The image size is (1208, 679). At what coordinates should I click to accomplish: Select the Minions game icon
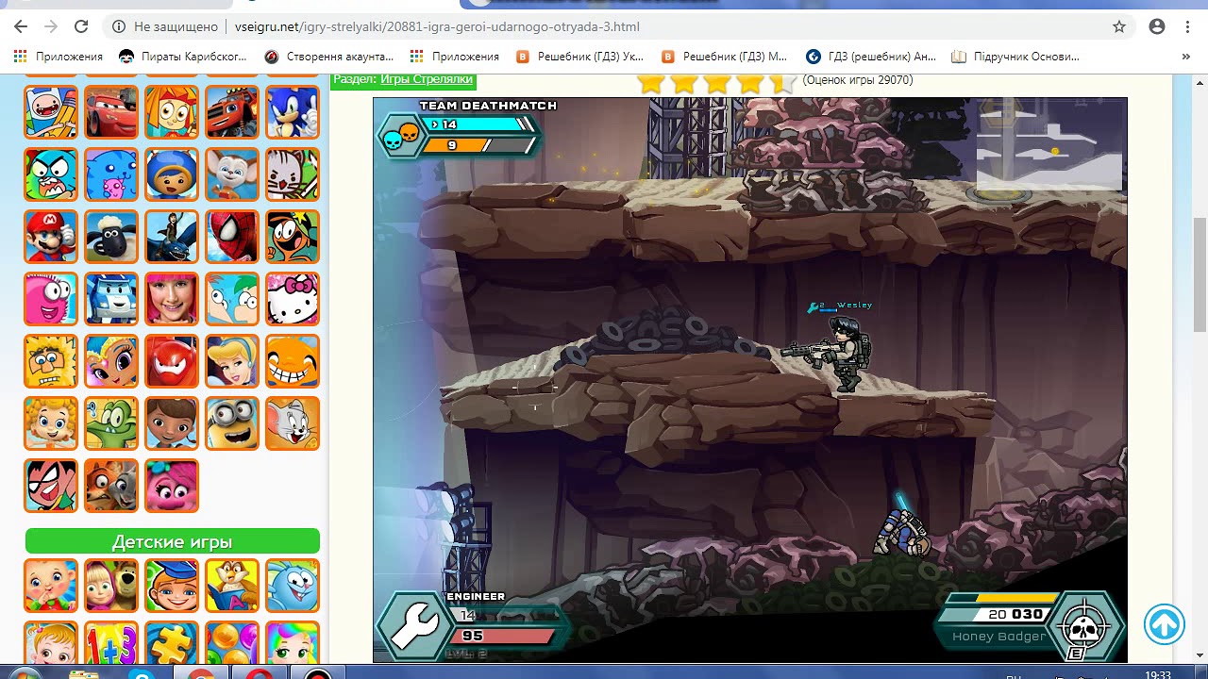tap(232, 422)
